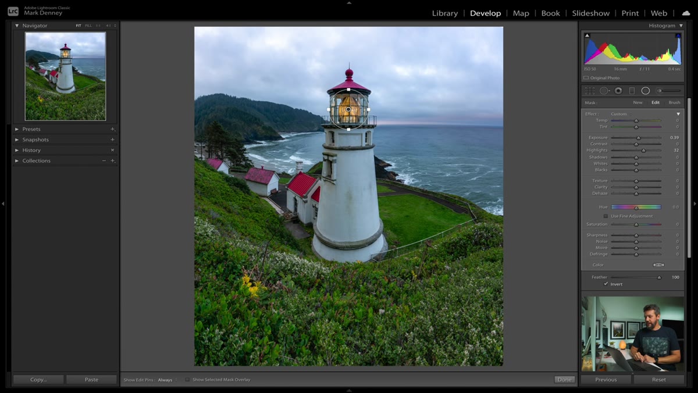Click the bottom filmstrip collapse arrow

349,391
